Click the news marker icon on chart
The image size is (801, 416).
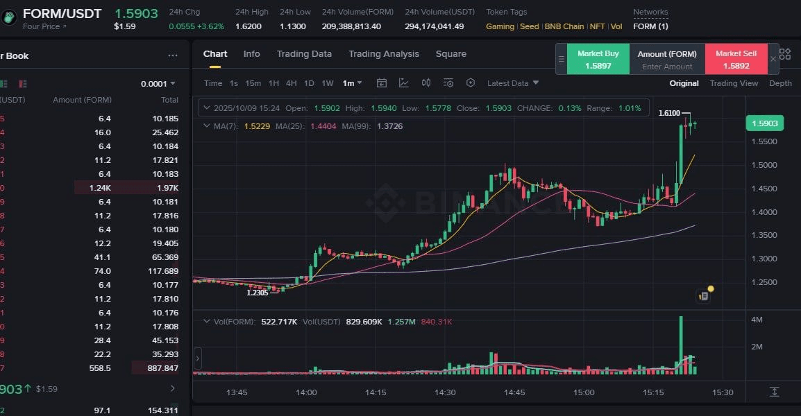tap(703, 296)
